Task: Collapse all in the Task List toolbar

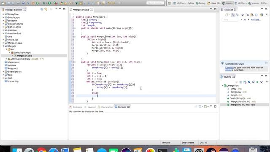Action: 256,15
